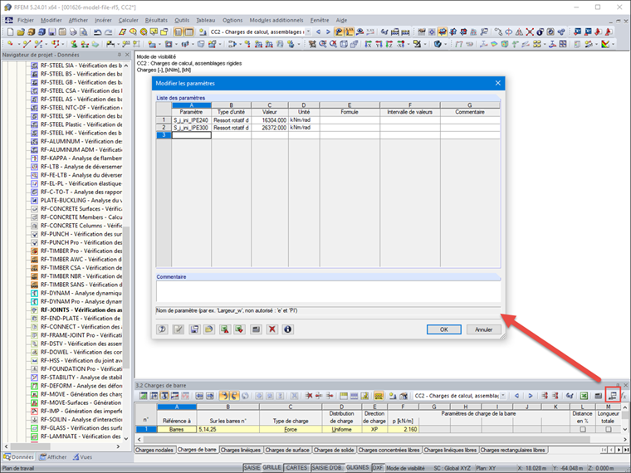
Task: Switch to Charges de surface tab
Action: [x=287, y=450]
